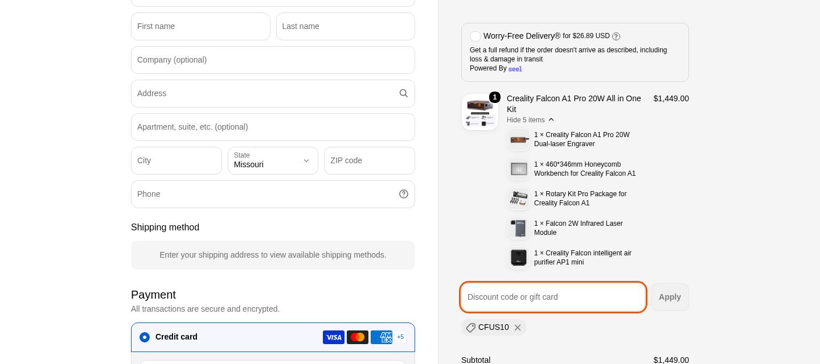Focus the Company (optional) field

pos(273,60)
